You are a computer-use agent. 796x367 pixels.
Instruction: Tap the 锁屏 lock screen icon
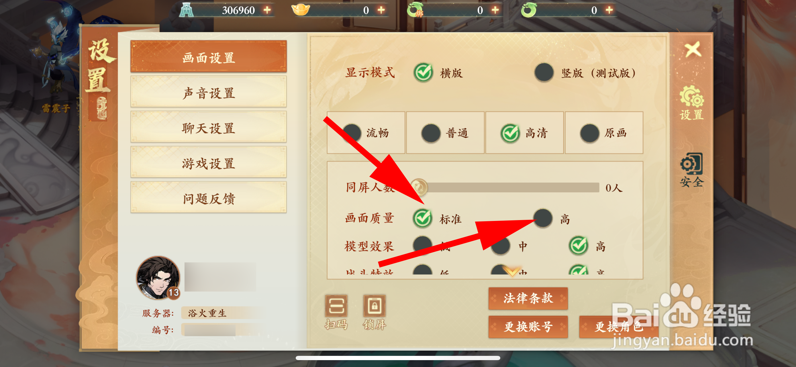point(374,312)
